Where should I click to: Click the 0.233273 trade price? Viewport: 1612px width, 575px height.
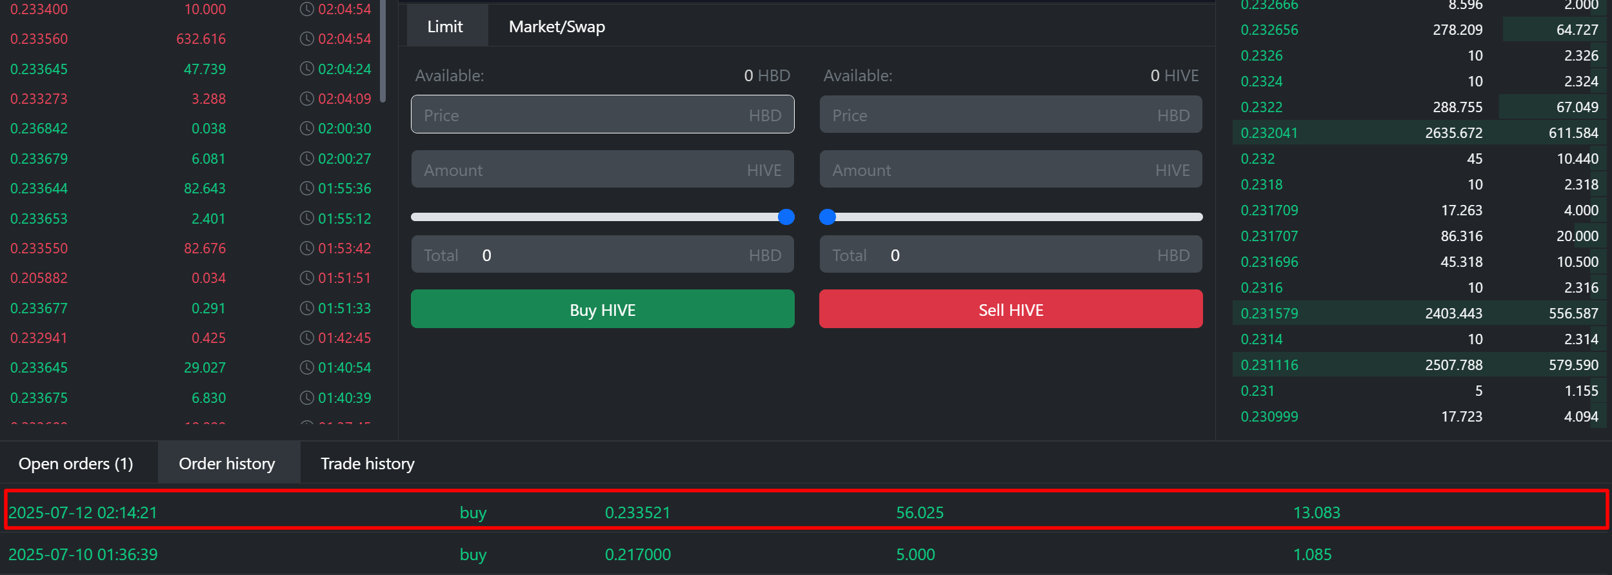point(39,99)
